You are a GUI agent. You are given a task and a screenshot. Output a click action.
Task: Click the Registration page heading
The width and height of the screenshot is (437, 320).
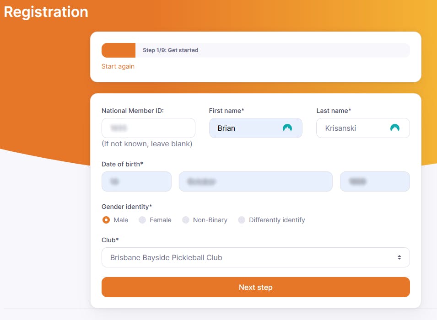tap(46, 11)
